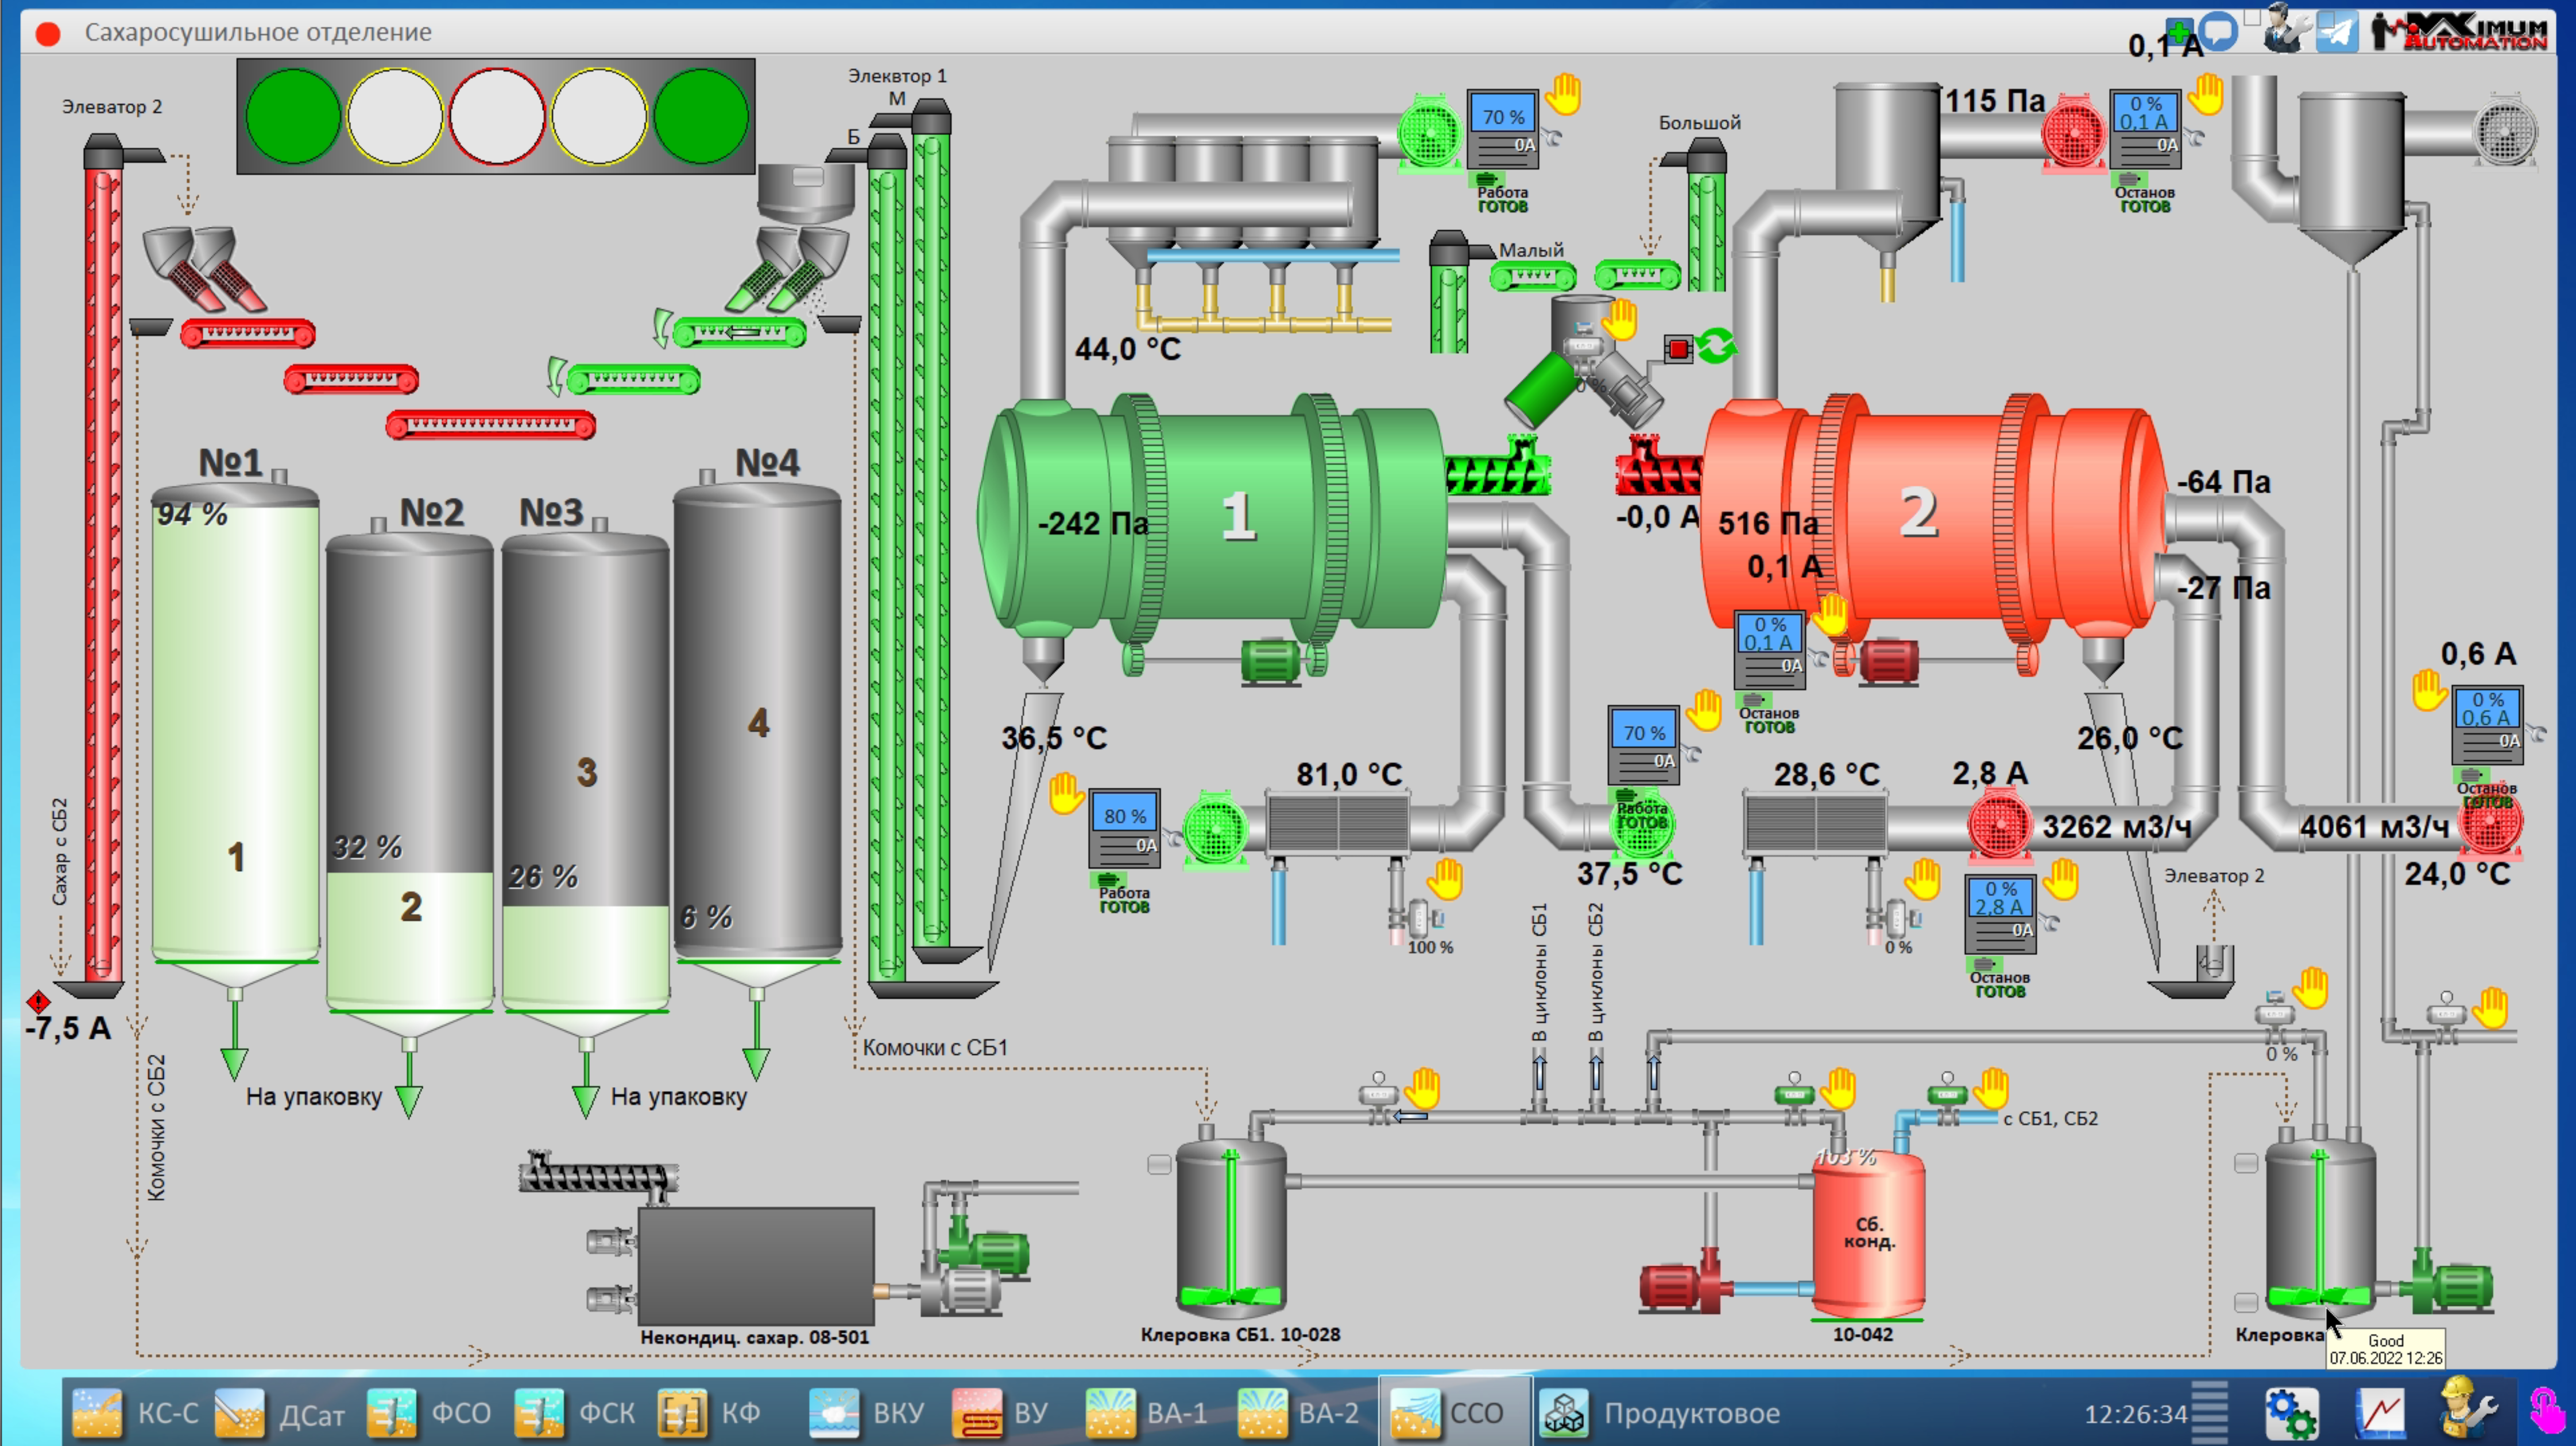Click the red fan at 3262 м3/ч
This screenshot has width=2576, height=1446.
point(1999,826)
